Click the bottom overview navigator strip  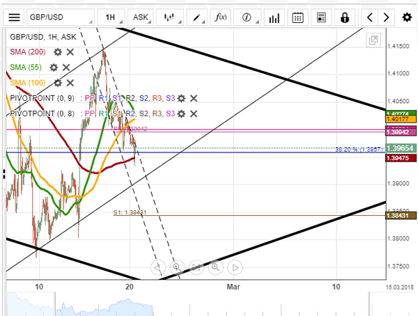point(209,304)
